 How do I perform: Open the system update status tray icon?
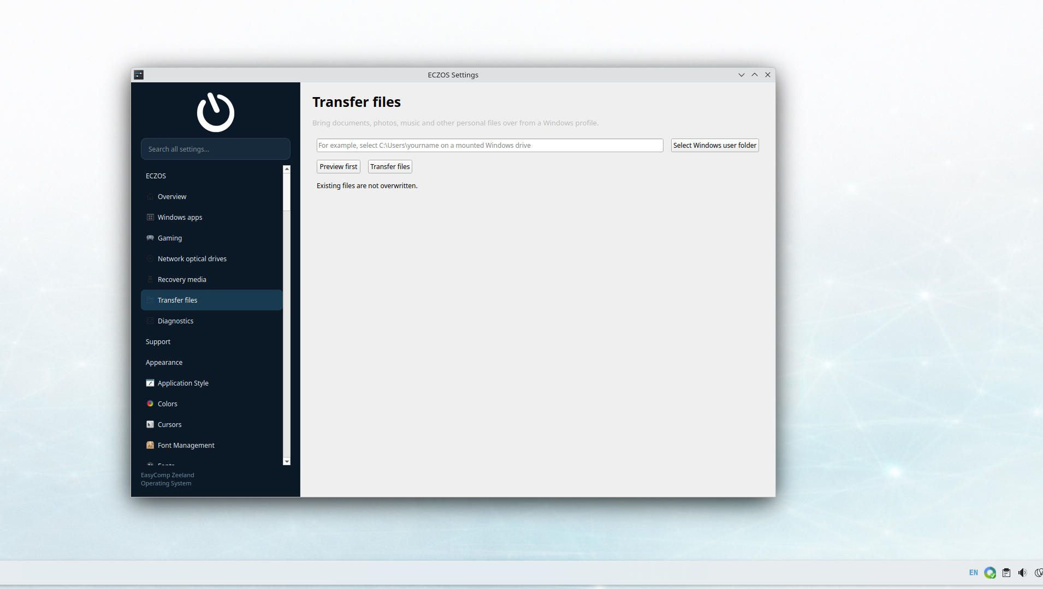click(x=990, y=573)
